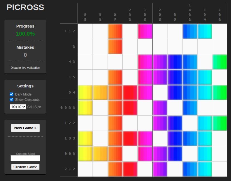Click the Mistakes count 0
Viewport: 231px width, 181px height.
pyautogui.click(x=25, y=55)
